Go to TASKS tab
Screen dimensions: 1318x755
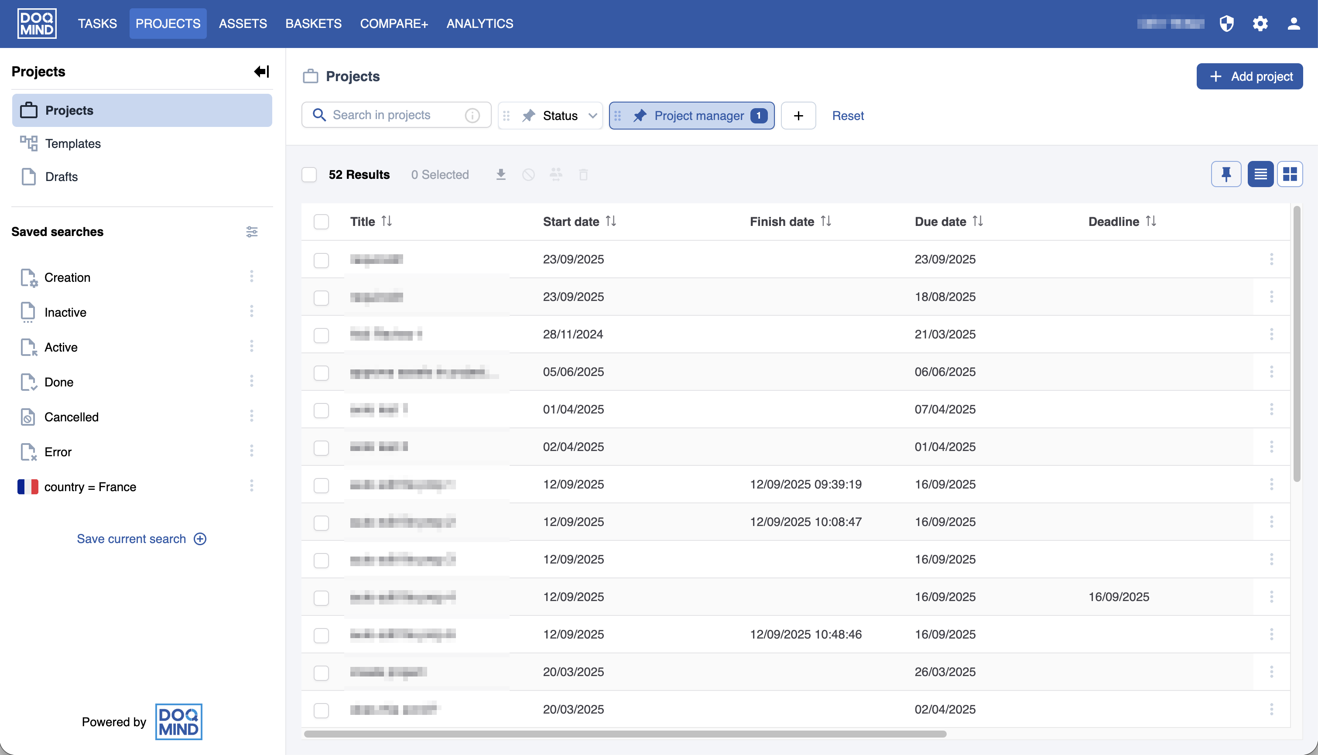tap(98, 23)
